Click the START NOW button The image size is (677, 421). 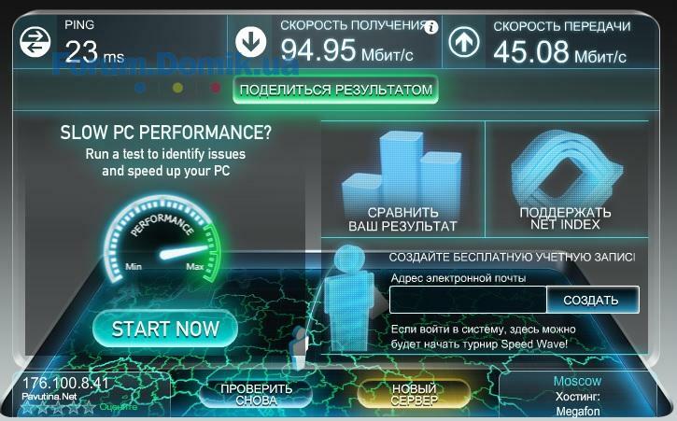pyautogui.click(x=165, y=329)
